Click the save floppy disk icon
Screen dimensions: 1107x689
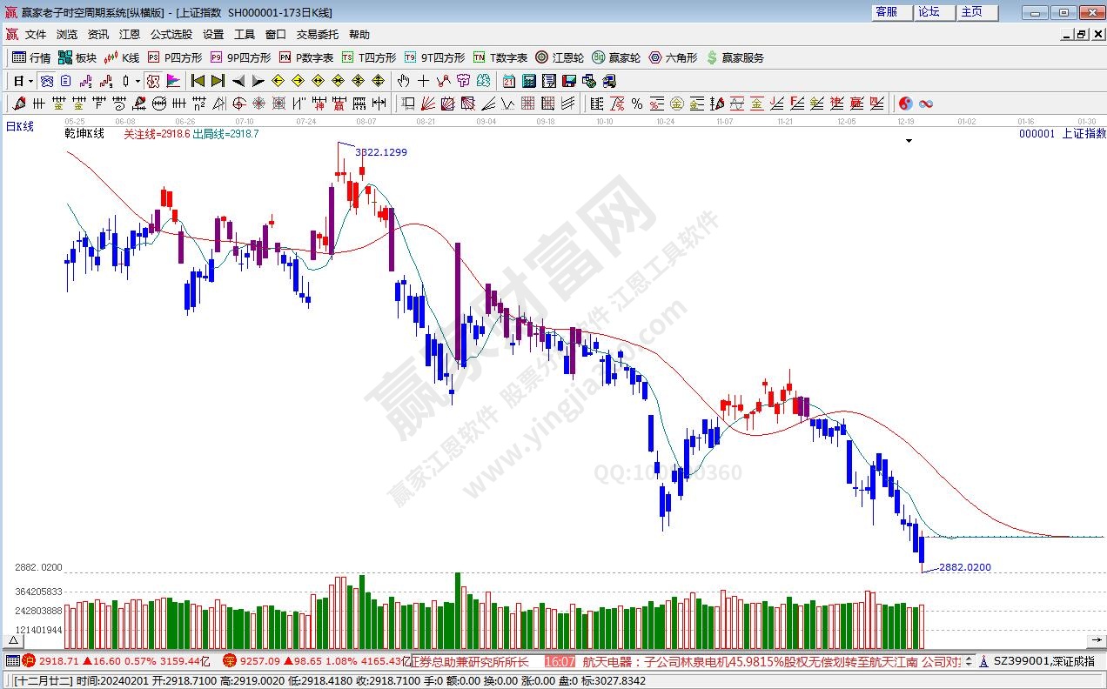pyautogui.click(x=569, y=81)
